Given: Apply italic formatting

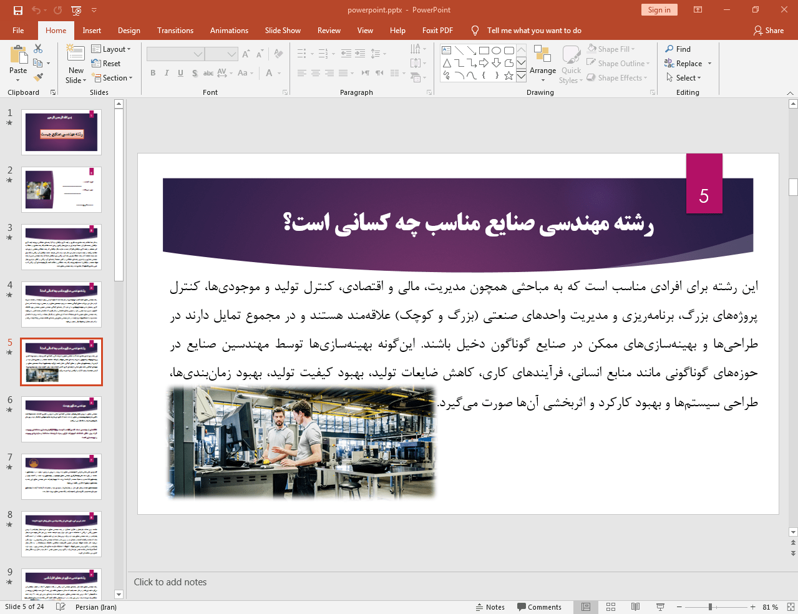Looking at the screenshot, I should [166, 73].
